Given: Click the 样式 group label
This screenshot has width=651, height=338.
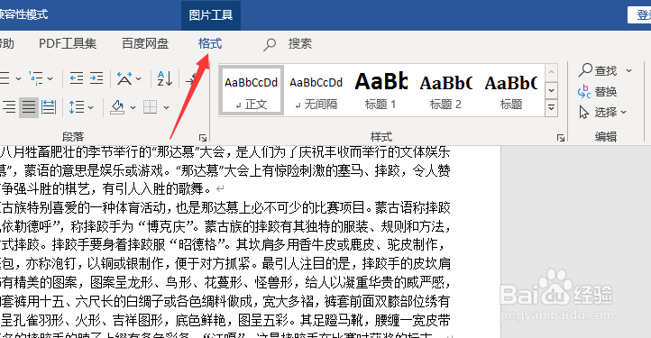Looking at the screenshot, I should (381, 137).
